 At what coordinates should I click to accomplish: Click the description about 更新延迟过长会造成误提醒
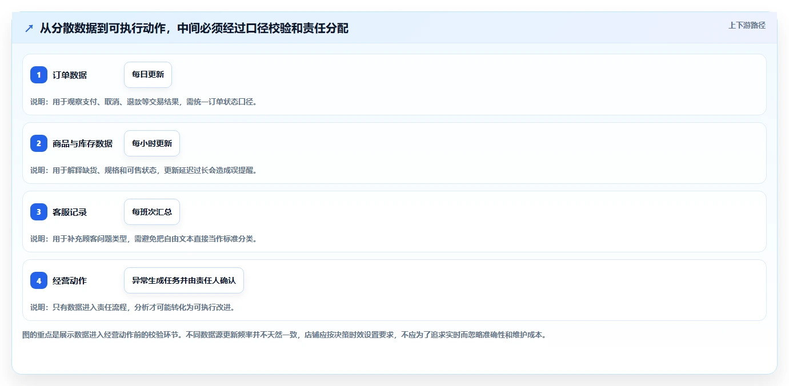click(x=144, y=170)
